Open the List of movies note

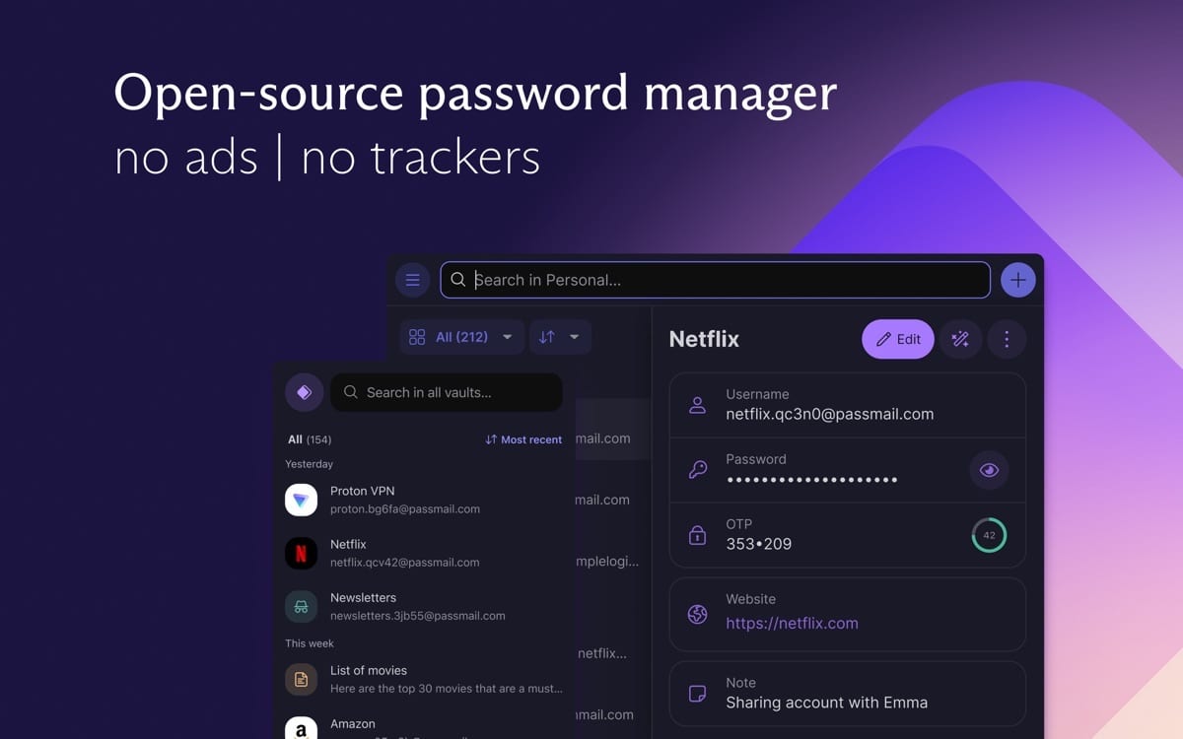point(424,679)
